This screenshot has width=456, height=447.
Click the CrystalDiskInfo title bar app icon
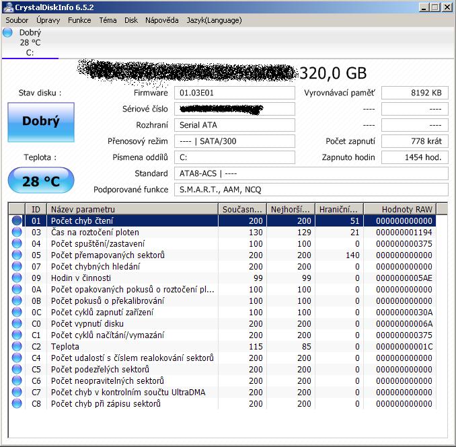(x=8, y=7)
